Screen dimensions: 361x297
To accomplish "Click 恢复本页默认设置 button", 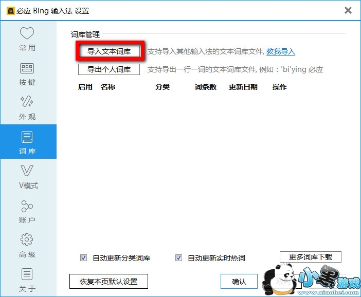I will [x=109, y=281].
